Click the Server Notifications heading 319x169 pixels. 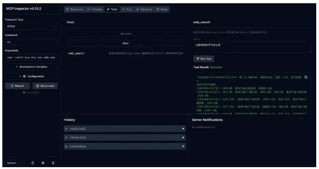[207, 120]
